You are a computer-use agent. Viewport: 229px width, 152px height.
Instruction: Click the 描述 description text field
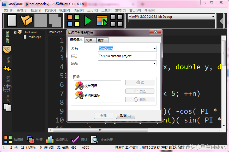(127, 56)
